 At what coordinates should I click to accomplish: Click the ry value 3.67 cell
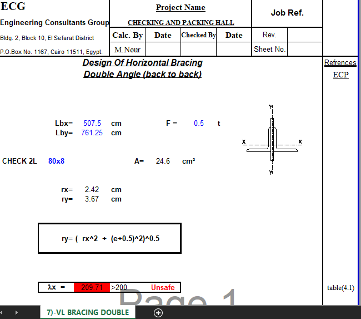coord(92,199)
